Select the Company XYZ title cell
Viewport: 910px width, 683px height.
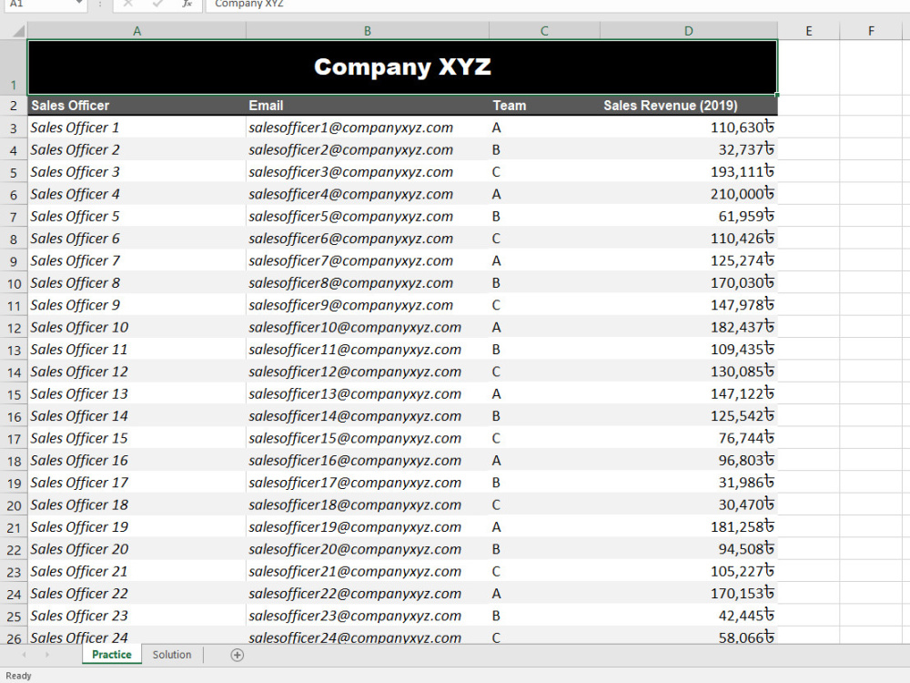402,67
